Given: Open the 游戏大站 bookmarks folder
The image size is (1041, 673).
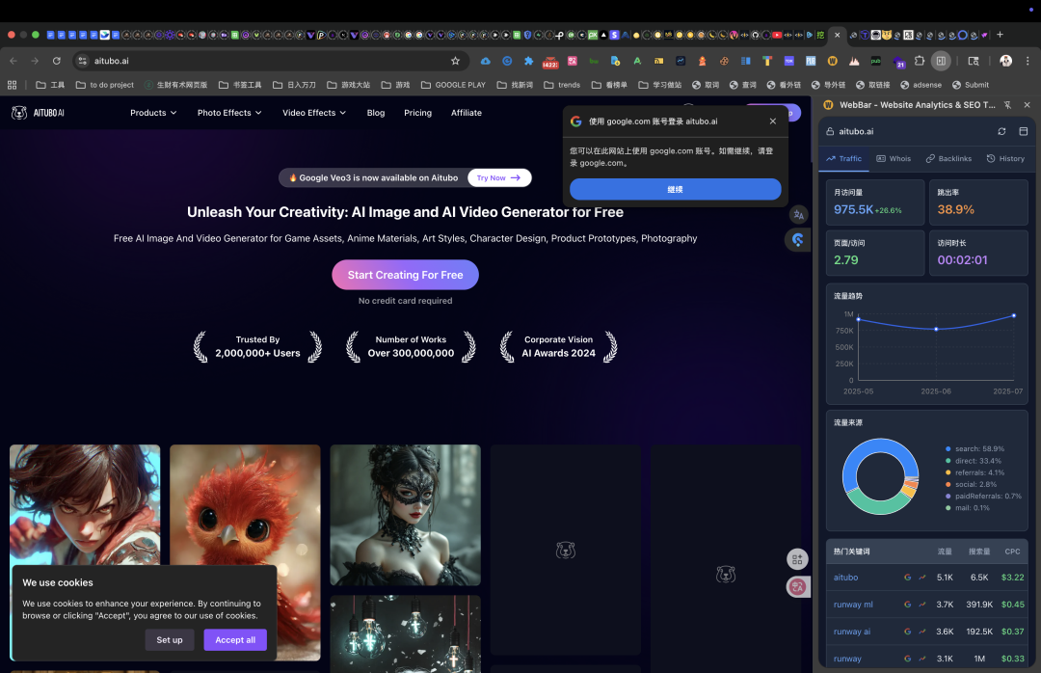Looking at the screenshot, I should coord(349,85).
